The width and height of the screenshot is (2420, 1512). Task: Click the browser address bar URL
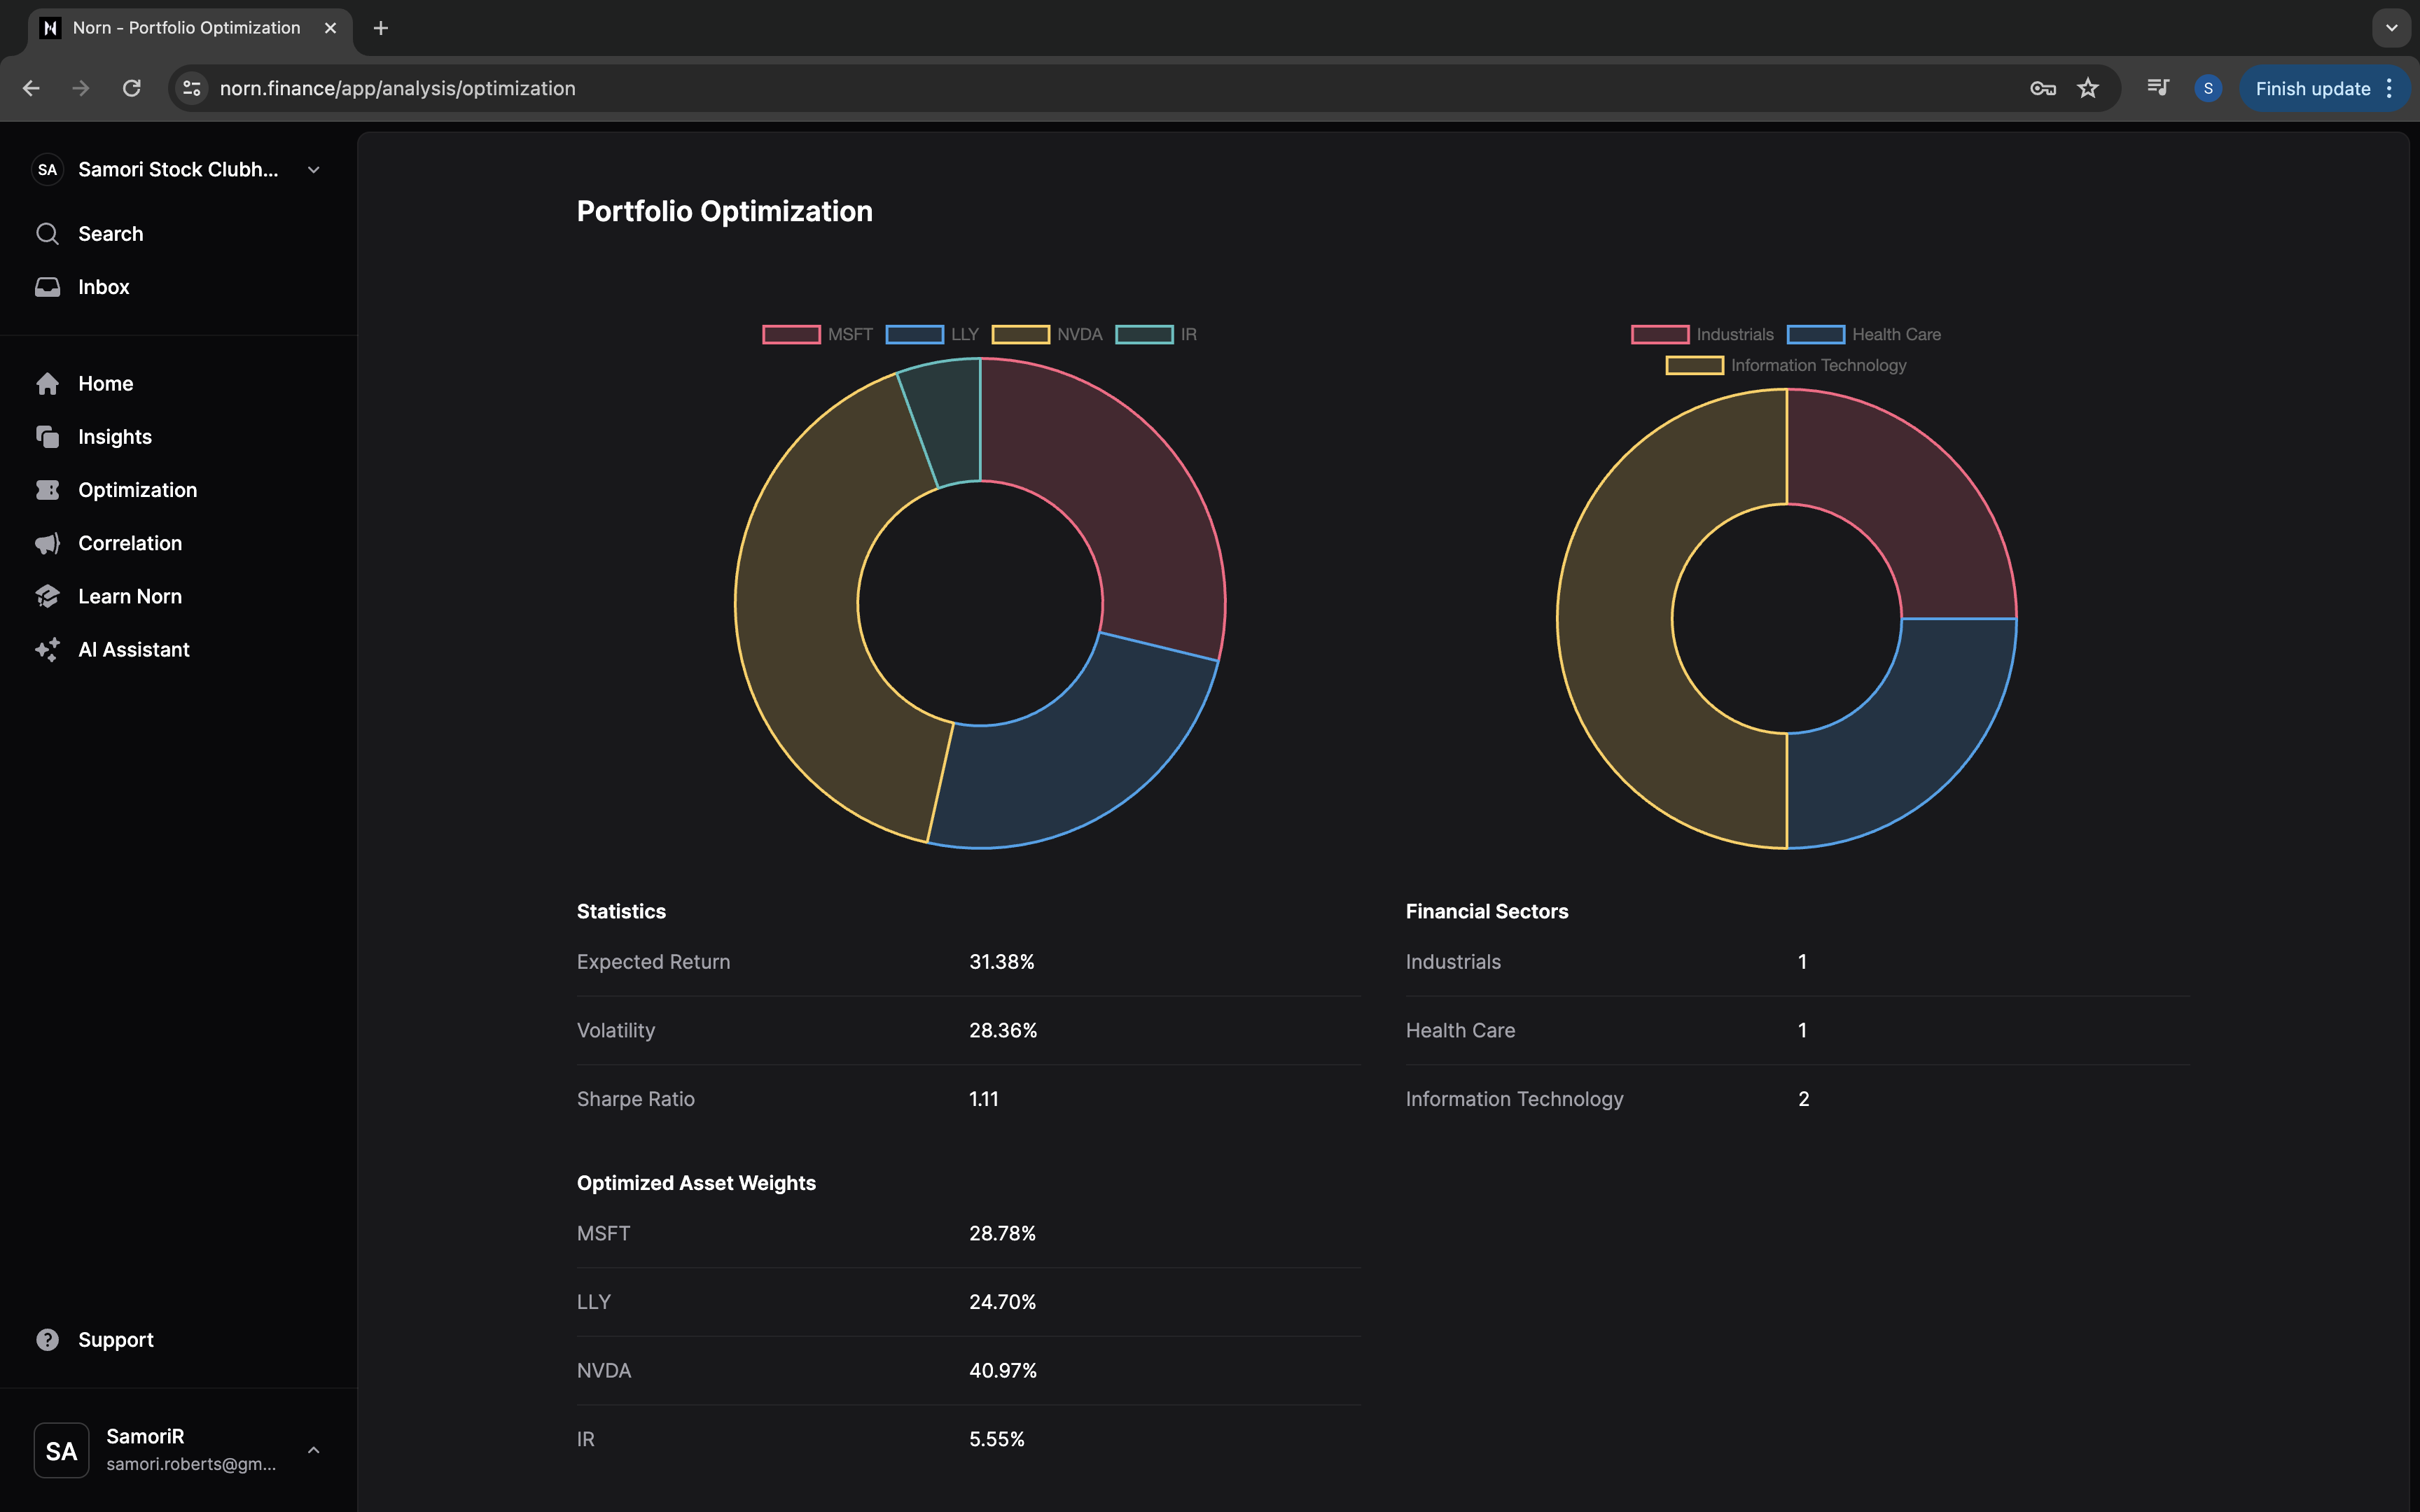[x=397, y=88]
